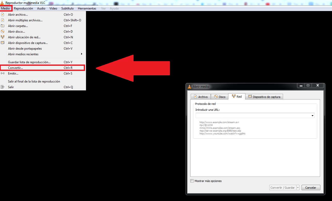Open the Herramientas menu

[87, 8]
